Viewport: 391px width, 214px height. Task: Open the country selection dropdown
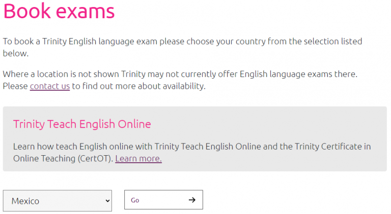pyautogui.click(x=57, y=201)
